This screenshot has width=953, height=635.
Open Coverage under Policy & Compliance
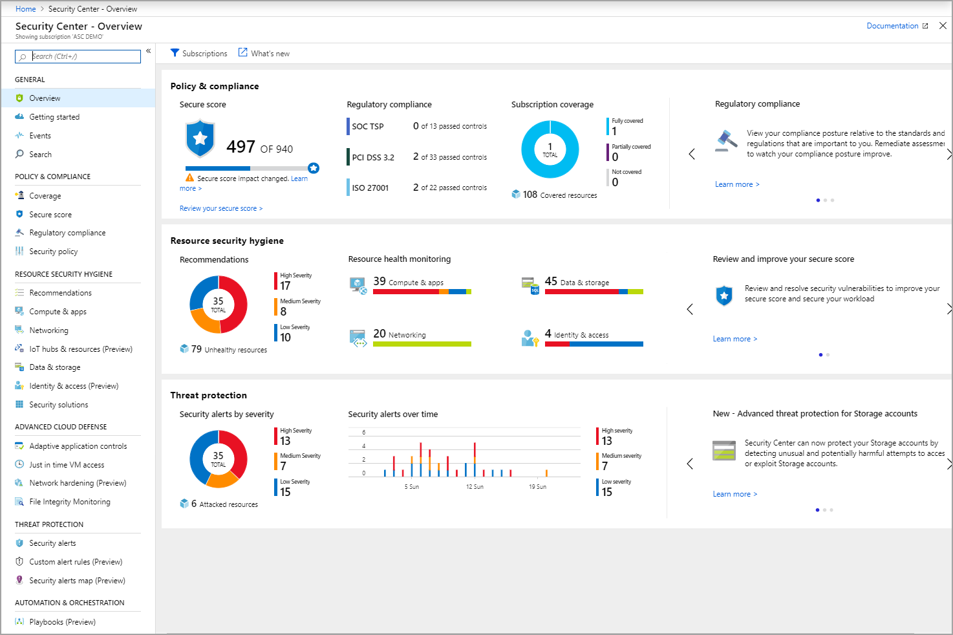[20, 195]
